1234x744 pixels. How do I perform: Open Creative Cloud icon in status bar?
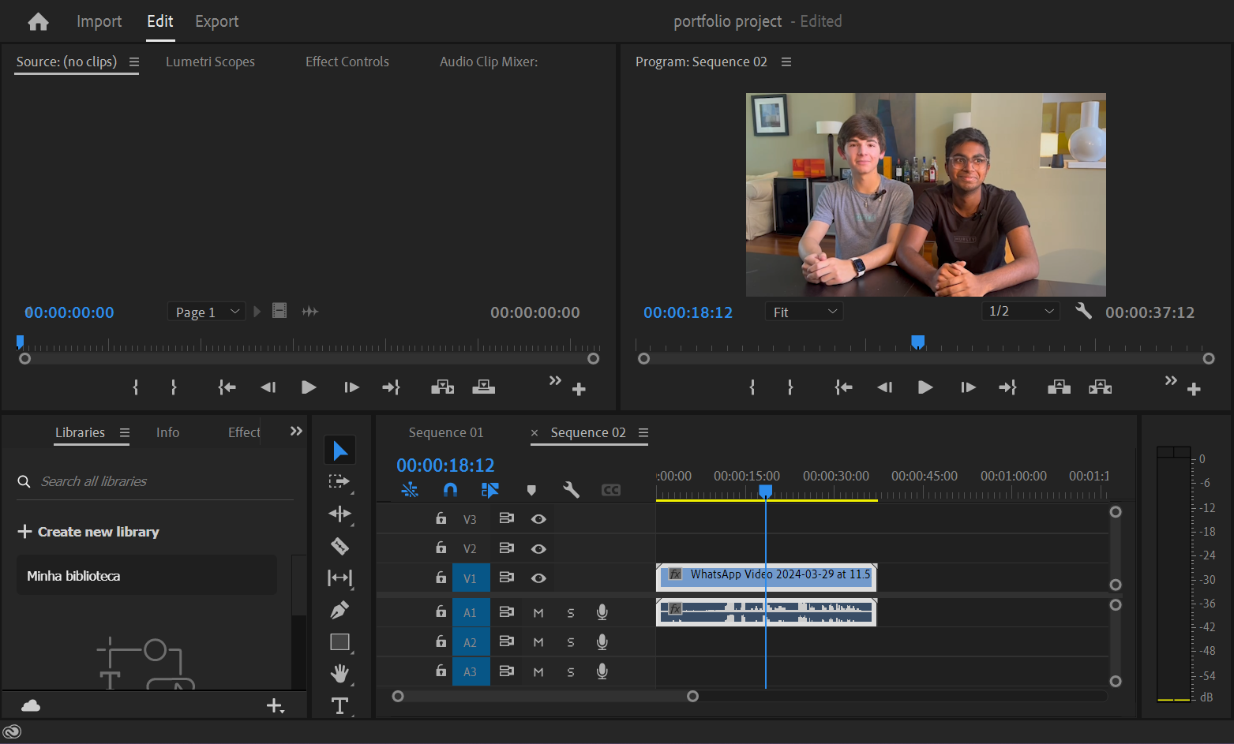coord(12,732)
